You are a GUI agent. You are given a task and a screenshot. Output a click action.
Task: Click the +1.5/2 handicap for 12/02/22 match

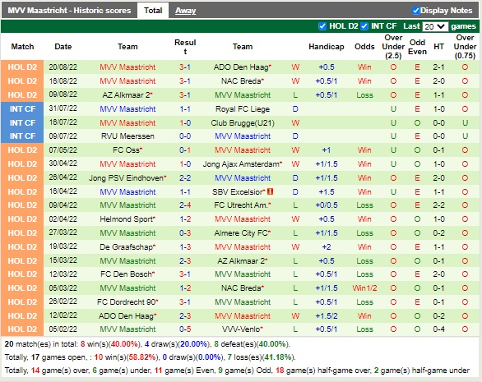tap(327, 316)
